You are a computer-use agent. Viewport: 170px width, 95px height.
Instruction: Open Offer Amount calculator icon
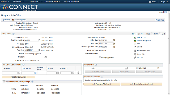(35, 73)
